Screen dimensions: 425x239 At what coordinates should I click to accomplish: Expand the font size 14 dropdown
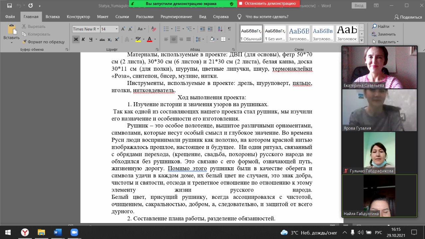(117, 29)
